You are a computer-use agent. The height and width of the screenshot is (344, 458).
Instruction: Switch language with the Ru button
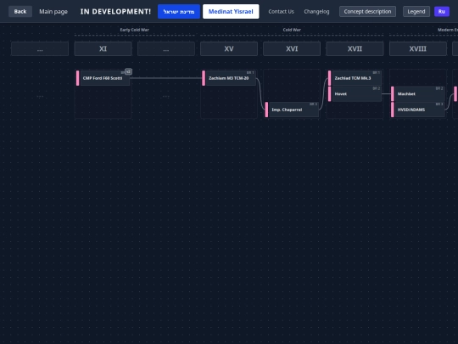pyautogui.click(x=442, y=11)
